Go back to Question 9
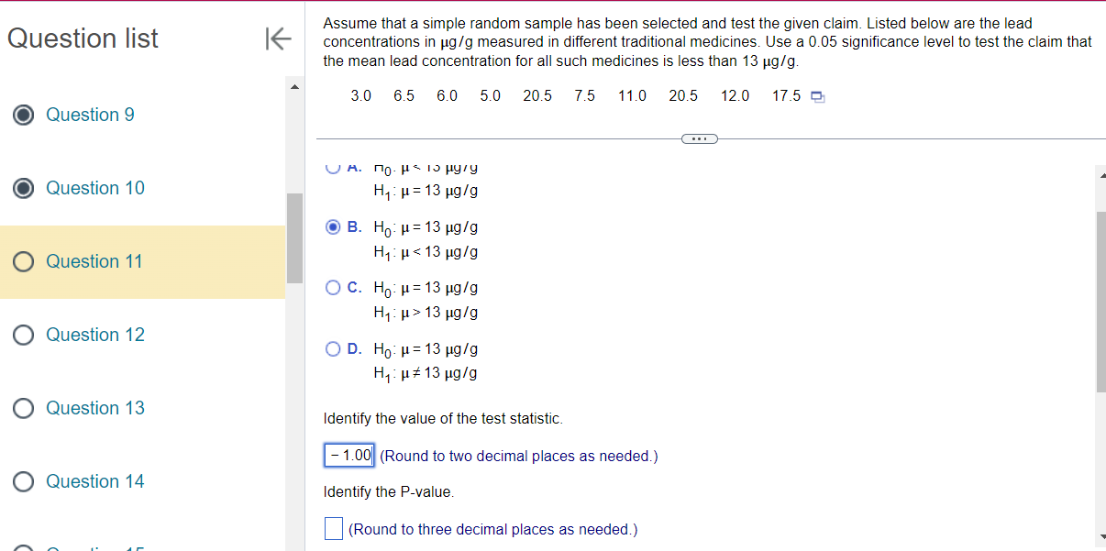 pos(89,115)
